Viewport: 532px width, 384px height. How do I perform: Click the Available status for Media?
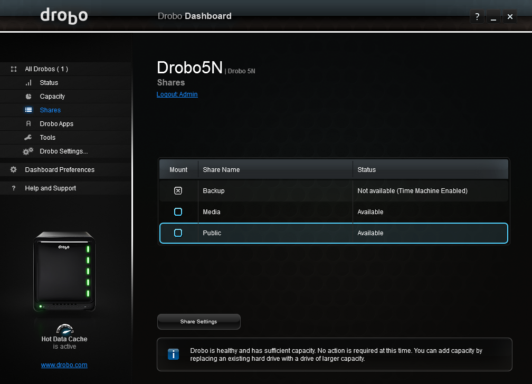[x=370, y=212]
